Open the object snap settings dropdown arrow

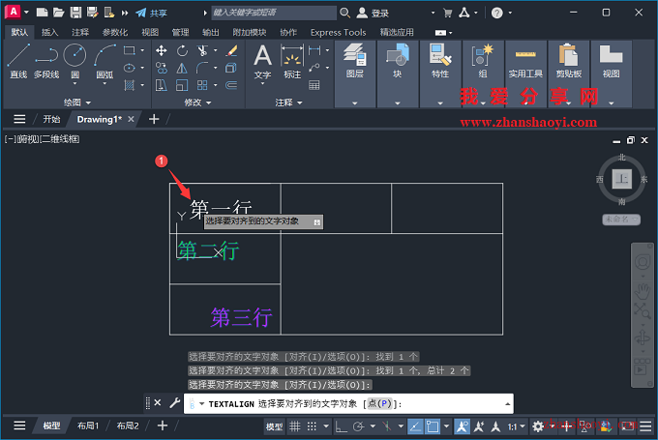[x=446, y=426]
